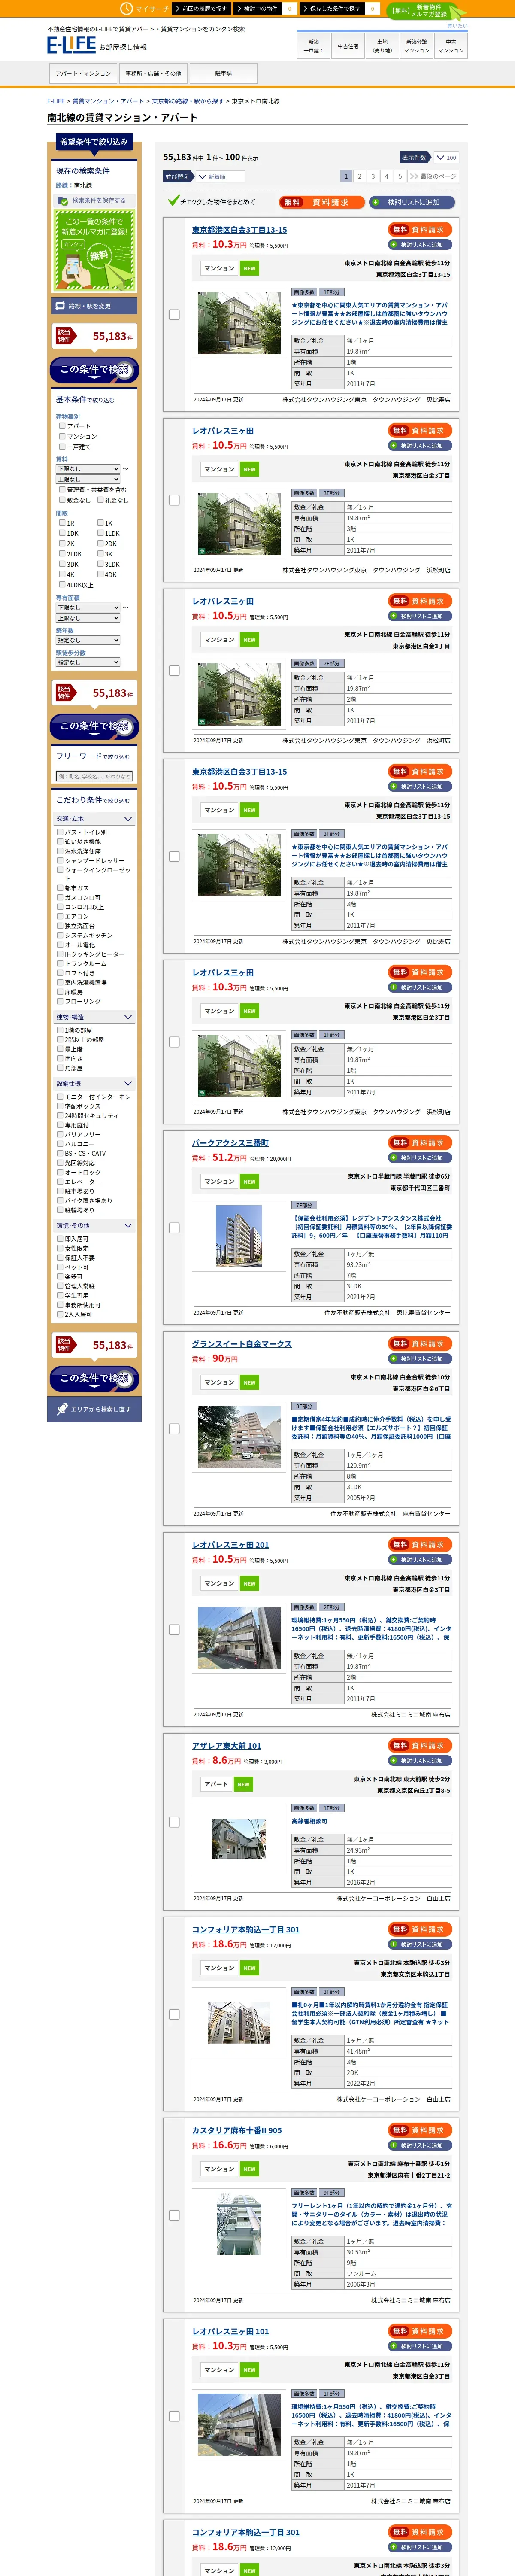Open 新築一戸建て nav item
This screenshot has height=2576, width=515.
pos(314,46)
